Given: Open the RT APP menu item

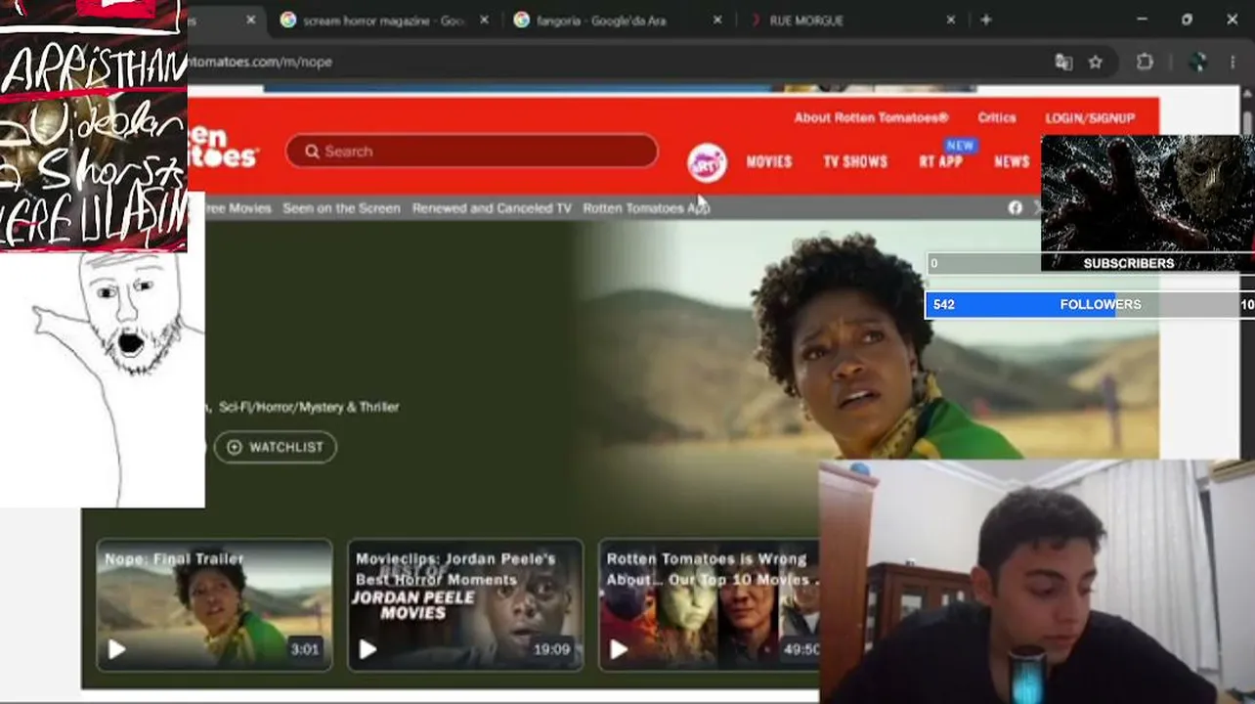Looking at the screenshot, I should (x=940, y=161).
